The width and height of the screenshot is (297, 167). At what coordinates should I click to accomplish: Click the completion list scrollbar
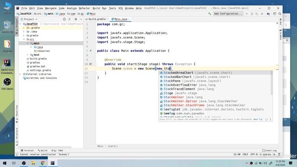271,83
